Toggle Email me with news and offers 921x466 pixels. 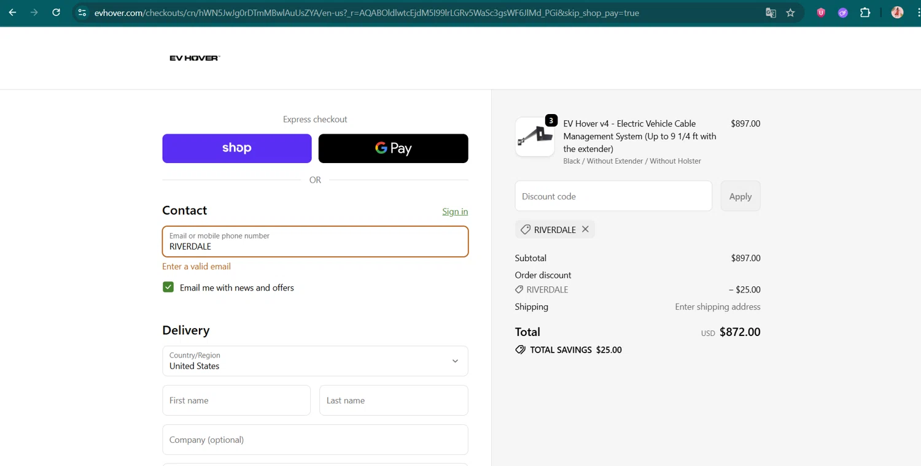click(x=168, y=287)
